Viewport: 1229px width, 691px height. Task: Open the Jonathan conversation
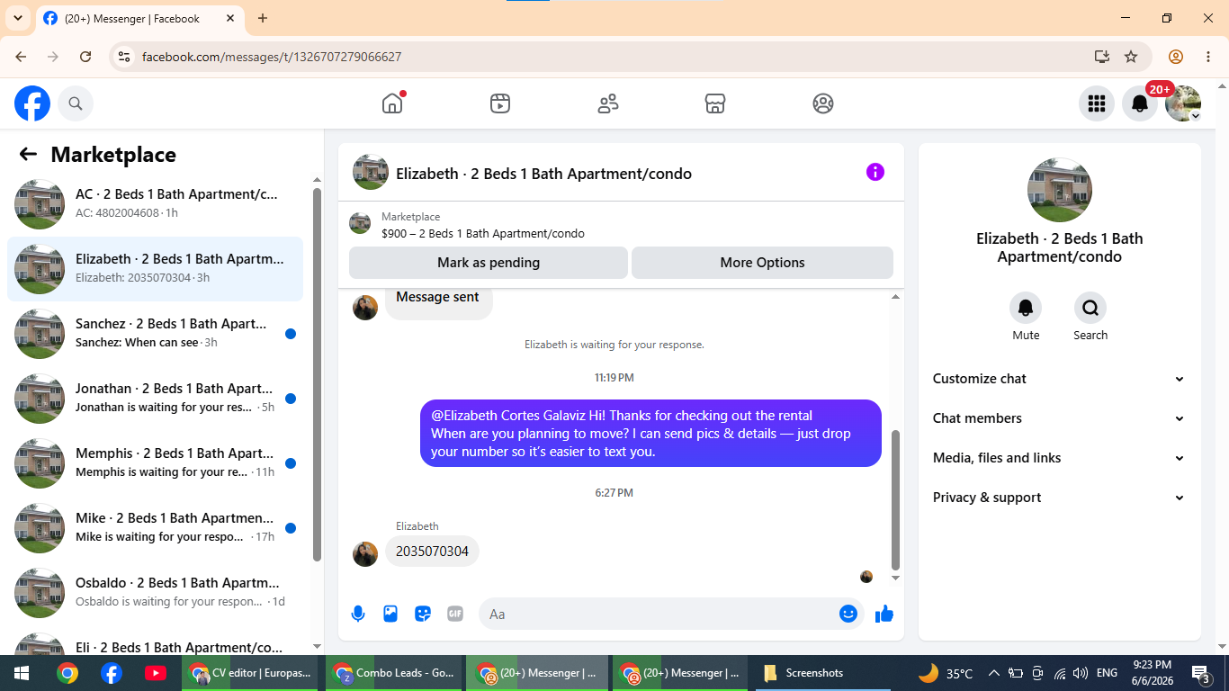point(155,399)
